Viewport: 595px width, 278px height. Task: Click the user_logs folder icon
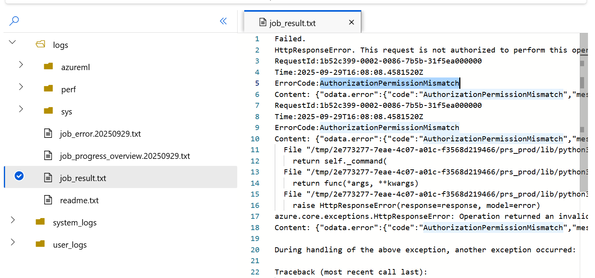pyautogui.click(x=40, y=244)
